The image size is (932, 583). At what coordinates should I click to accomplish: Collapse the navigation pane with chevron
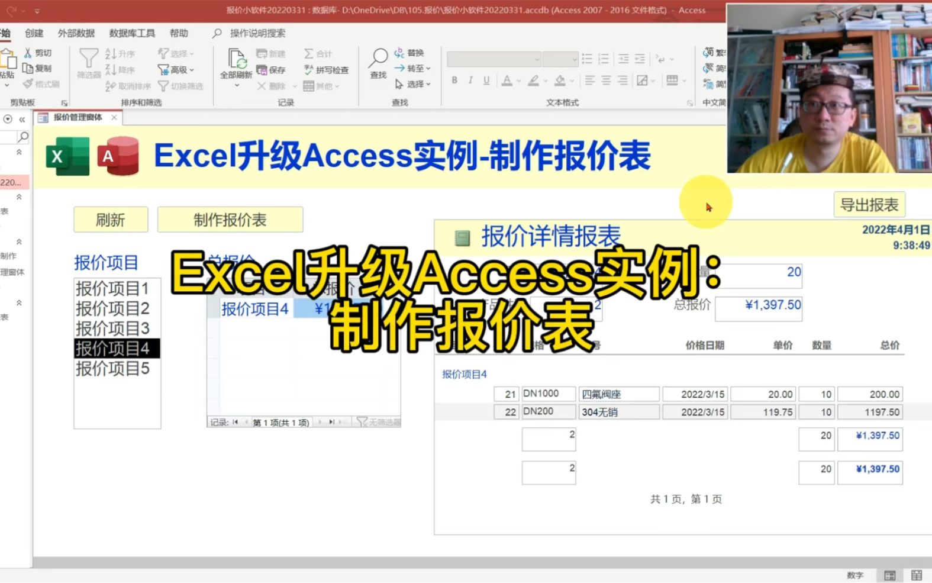click(22, 120)
